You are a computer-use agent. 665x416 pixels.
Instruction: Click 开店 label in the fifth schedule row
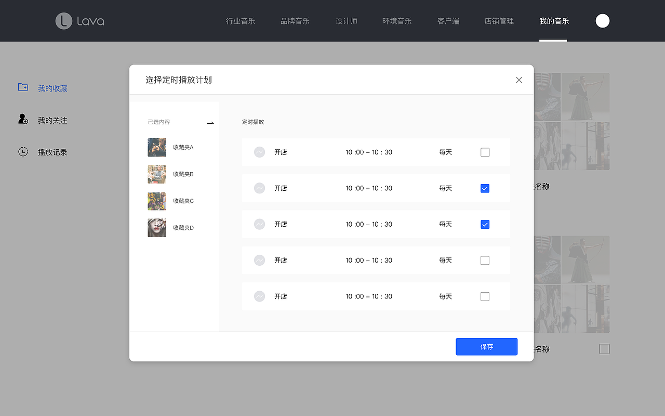[281, 296]
